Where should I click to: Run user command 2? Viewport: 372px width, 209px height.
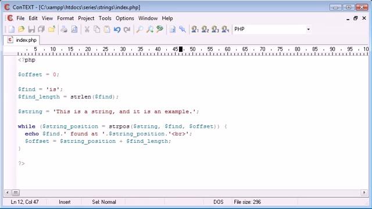(205, 30)
